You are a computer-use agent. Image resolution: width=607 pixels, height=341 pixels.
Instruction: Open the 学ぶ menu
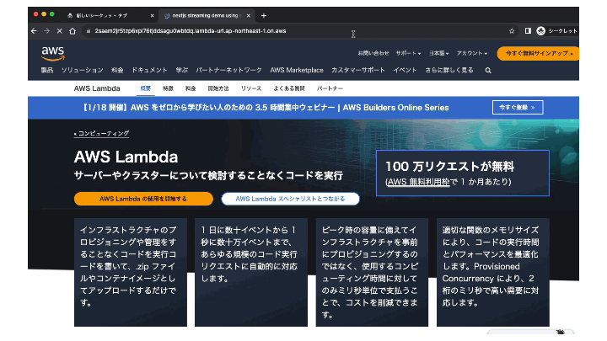pyautogui.click(x=181, y=70)
